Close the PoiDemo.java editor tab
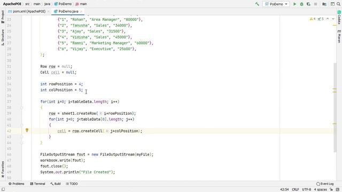 point(81,11)
